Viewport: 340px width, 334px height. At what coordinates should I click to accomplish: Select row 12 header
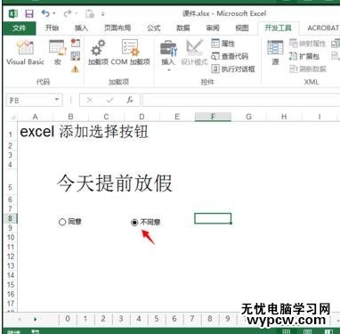click(x=11, y=257)
